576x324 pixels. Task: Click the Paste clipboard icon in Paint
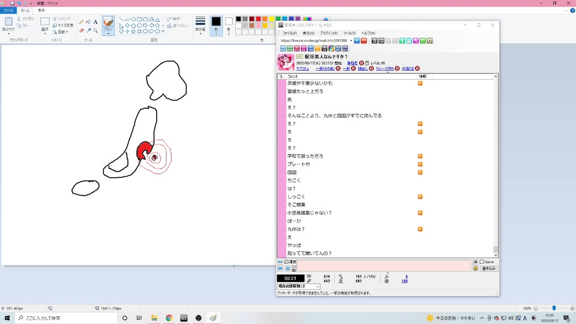8,22
